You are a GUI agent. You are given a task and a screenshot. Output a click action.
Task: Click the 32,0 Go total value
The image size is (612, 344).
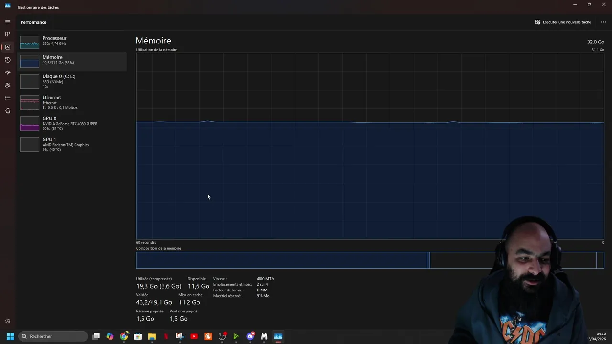tap(596, 42)
